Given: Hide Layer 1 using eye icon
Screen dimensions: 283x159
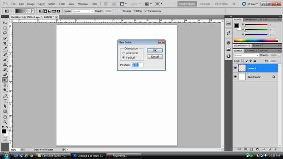Looking at the screenshot, I should pyautogui.click(x=235, y=68).
